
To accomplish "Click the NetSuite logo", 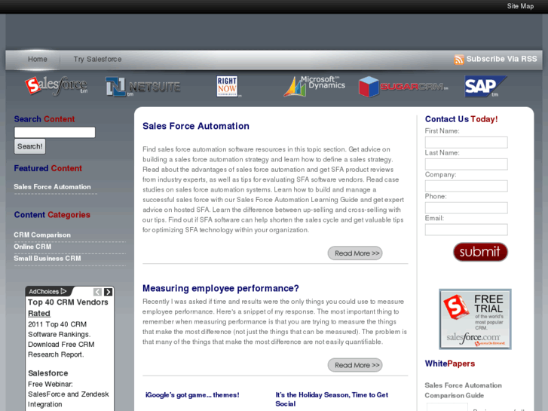I will pyautogui.click(x=143, y=87).
